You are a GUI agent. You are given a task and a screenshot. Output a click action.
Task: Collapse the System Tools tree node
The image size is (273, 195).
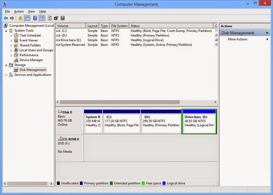(6, 31)
